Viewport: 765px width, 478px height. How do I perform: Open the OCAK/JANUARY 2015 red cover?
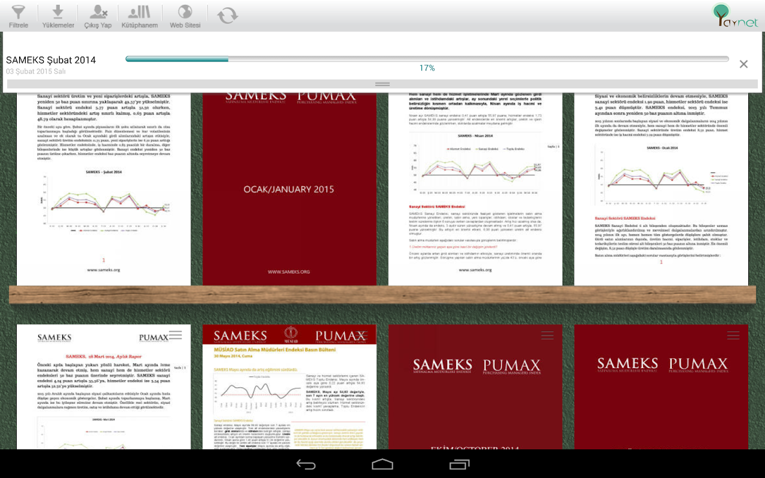[289, 189]
